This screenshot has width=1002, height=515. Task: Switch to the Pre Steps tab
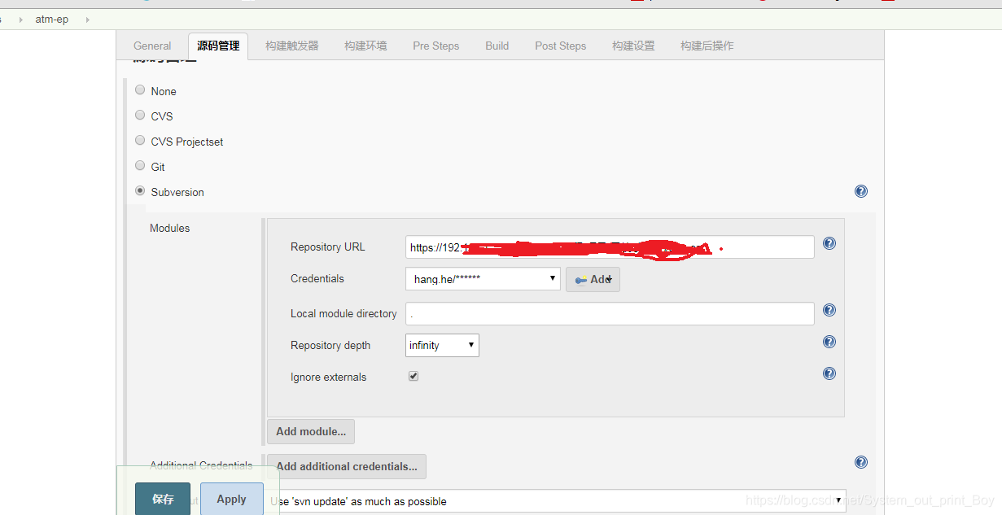coord(436,46)
